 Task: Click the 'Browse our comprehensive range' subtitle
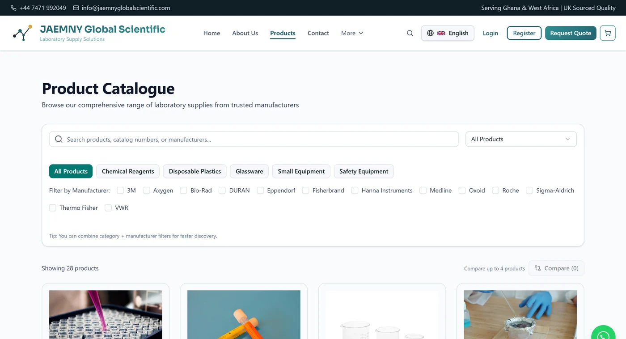pyautogui.click(x=170, y=105)
